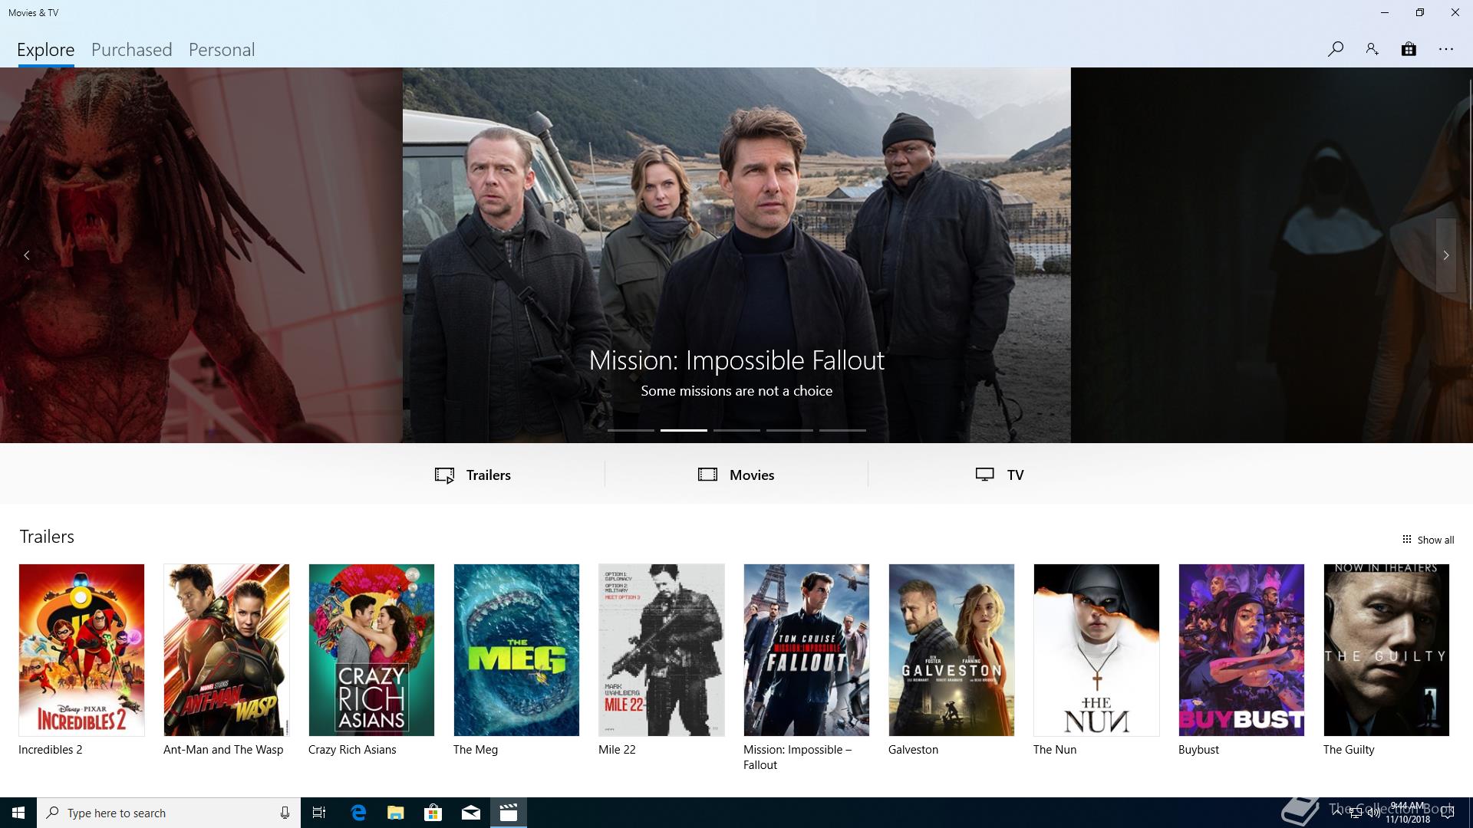Click 'Mile 22' title text
1473x828 pixels.
click(x=617, y=750)
